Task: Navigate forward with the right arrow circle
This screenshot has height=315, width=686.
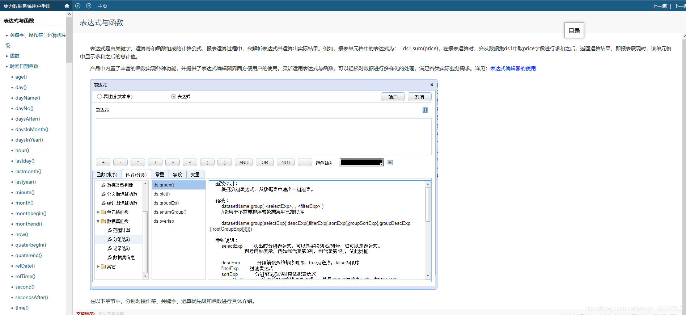Action: pyautogui.click(x=89, y=6)
